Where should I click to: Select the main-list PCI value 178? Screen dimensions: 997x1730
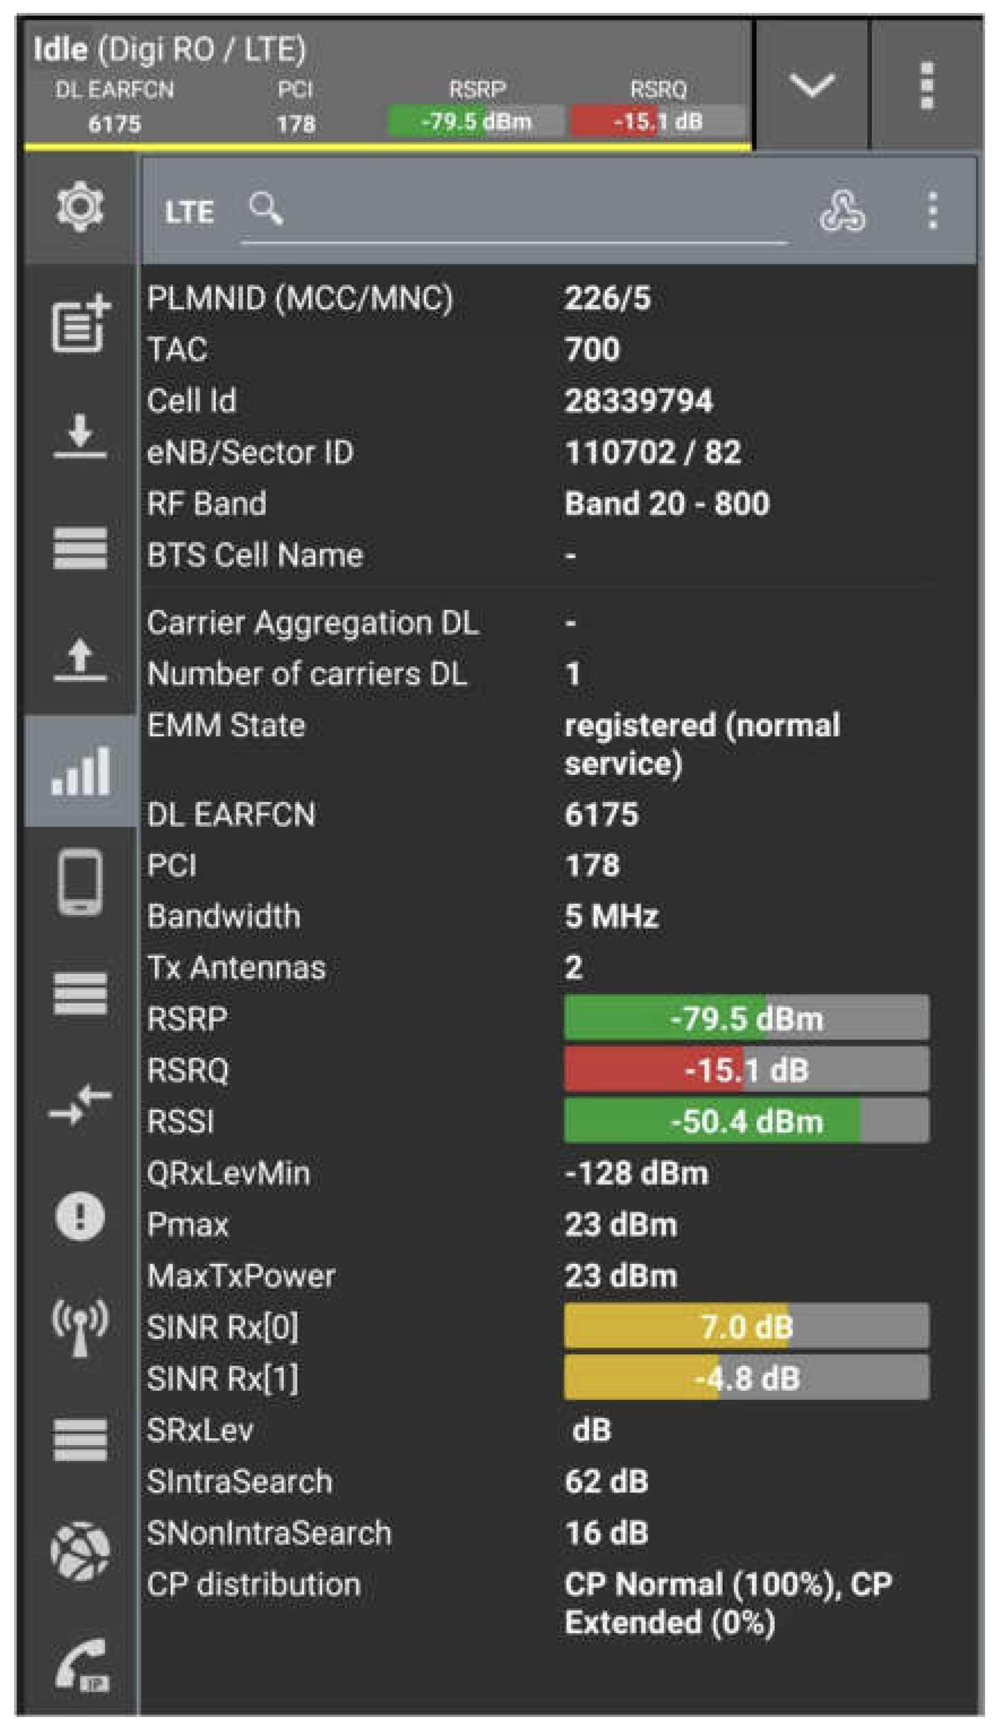(x=592, y=865)
